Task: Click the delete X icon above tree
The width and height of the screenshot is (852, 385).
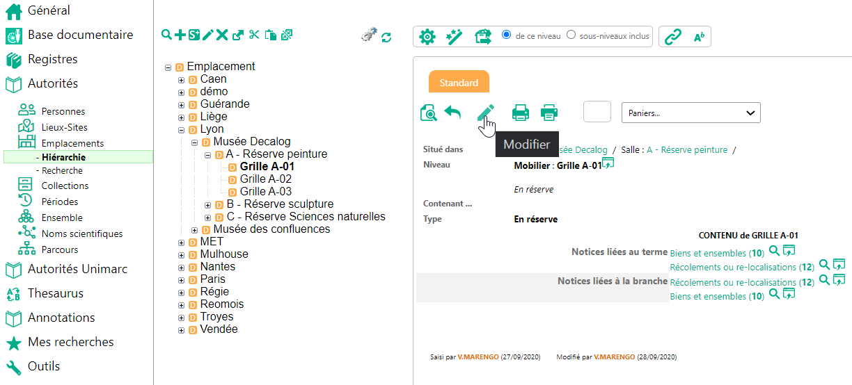Action: 222,35
